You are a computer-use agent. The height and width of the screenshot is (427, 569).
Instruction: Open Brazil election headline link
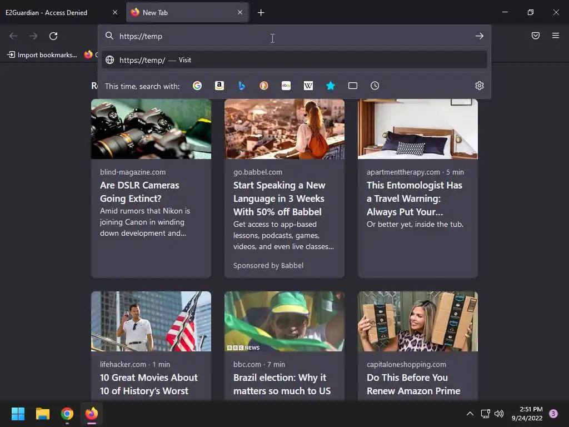(282, 384)
